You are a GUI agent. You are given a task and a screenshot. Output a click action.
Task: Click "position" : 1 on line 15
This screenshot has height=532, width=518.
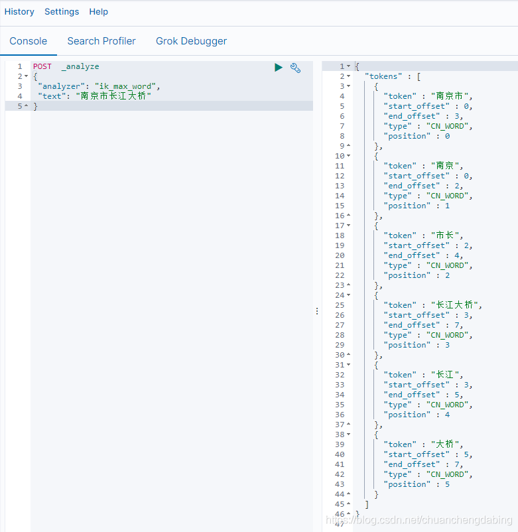417,206
